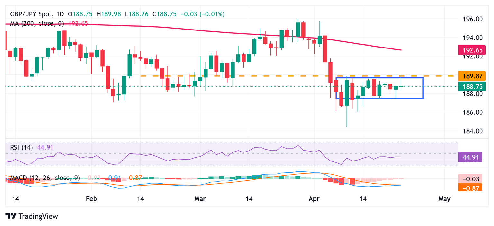Click the Mar date on time axis

tap(200, 199)
